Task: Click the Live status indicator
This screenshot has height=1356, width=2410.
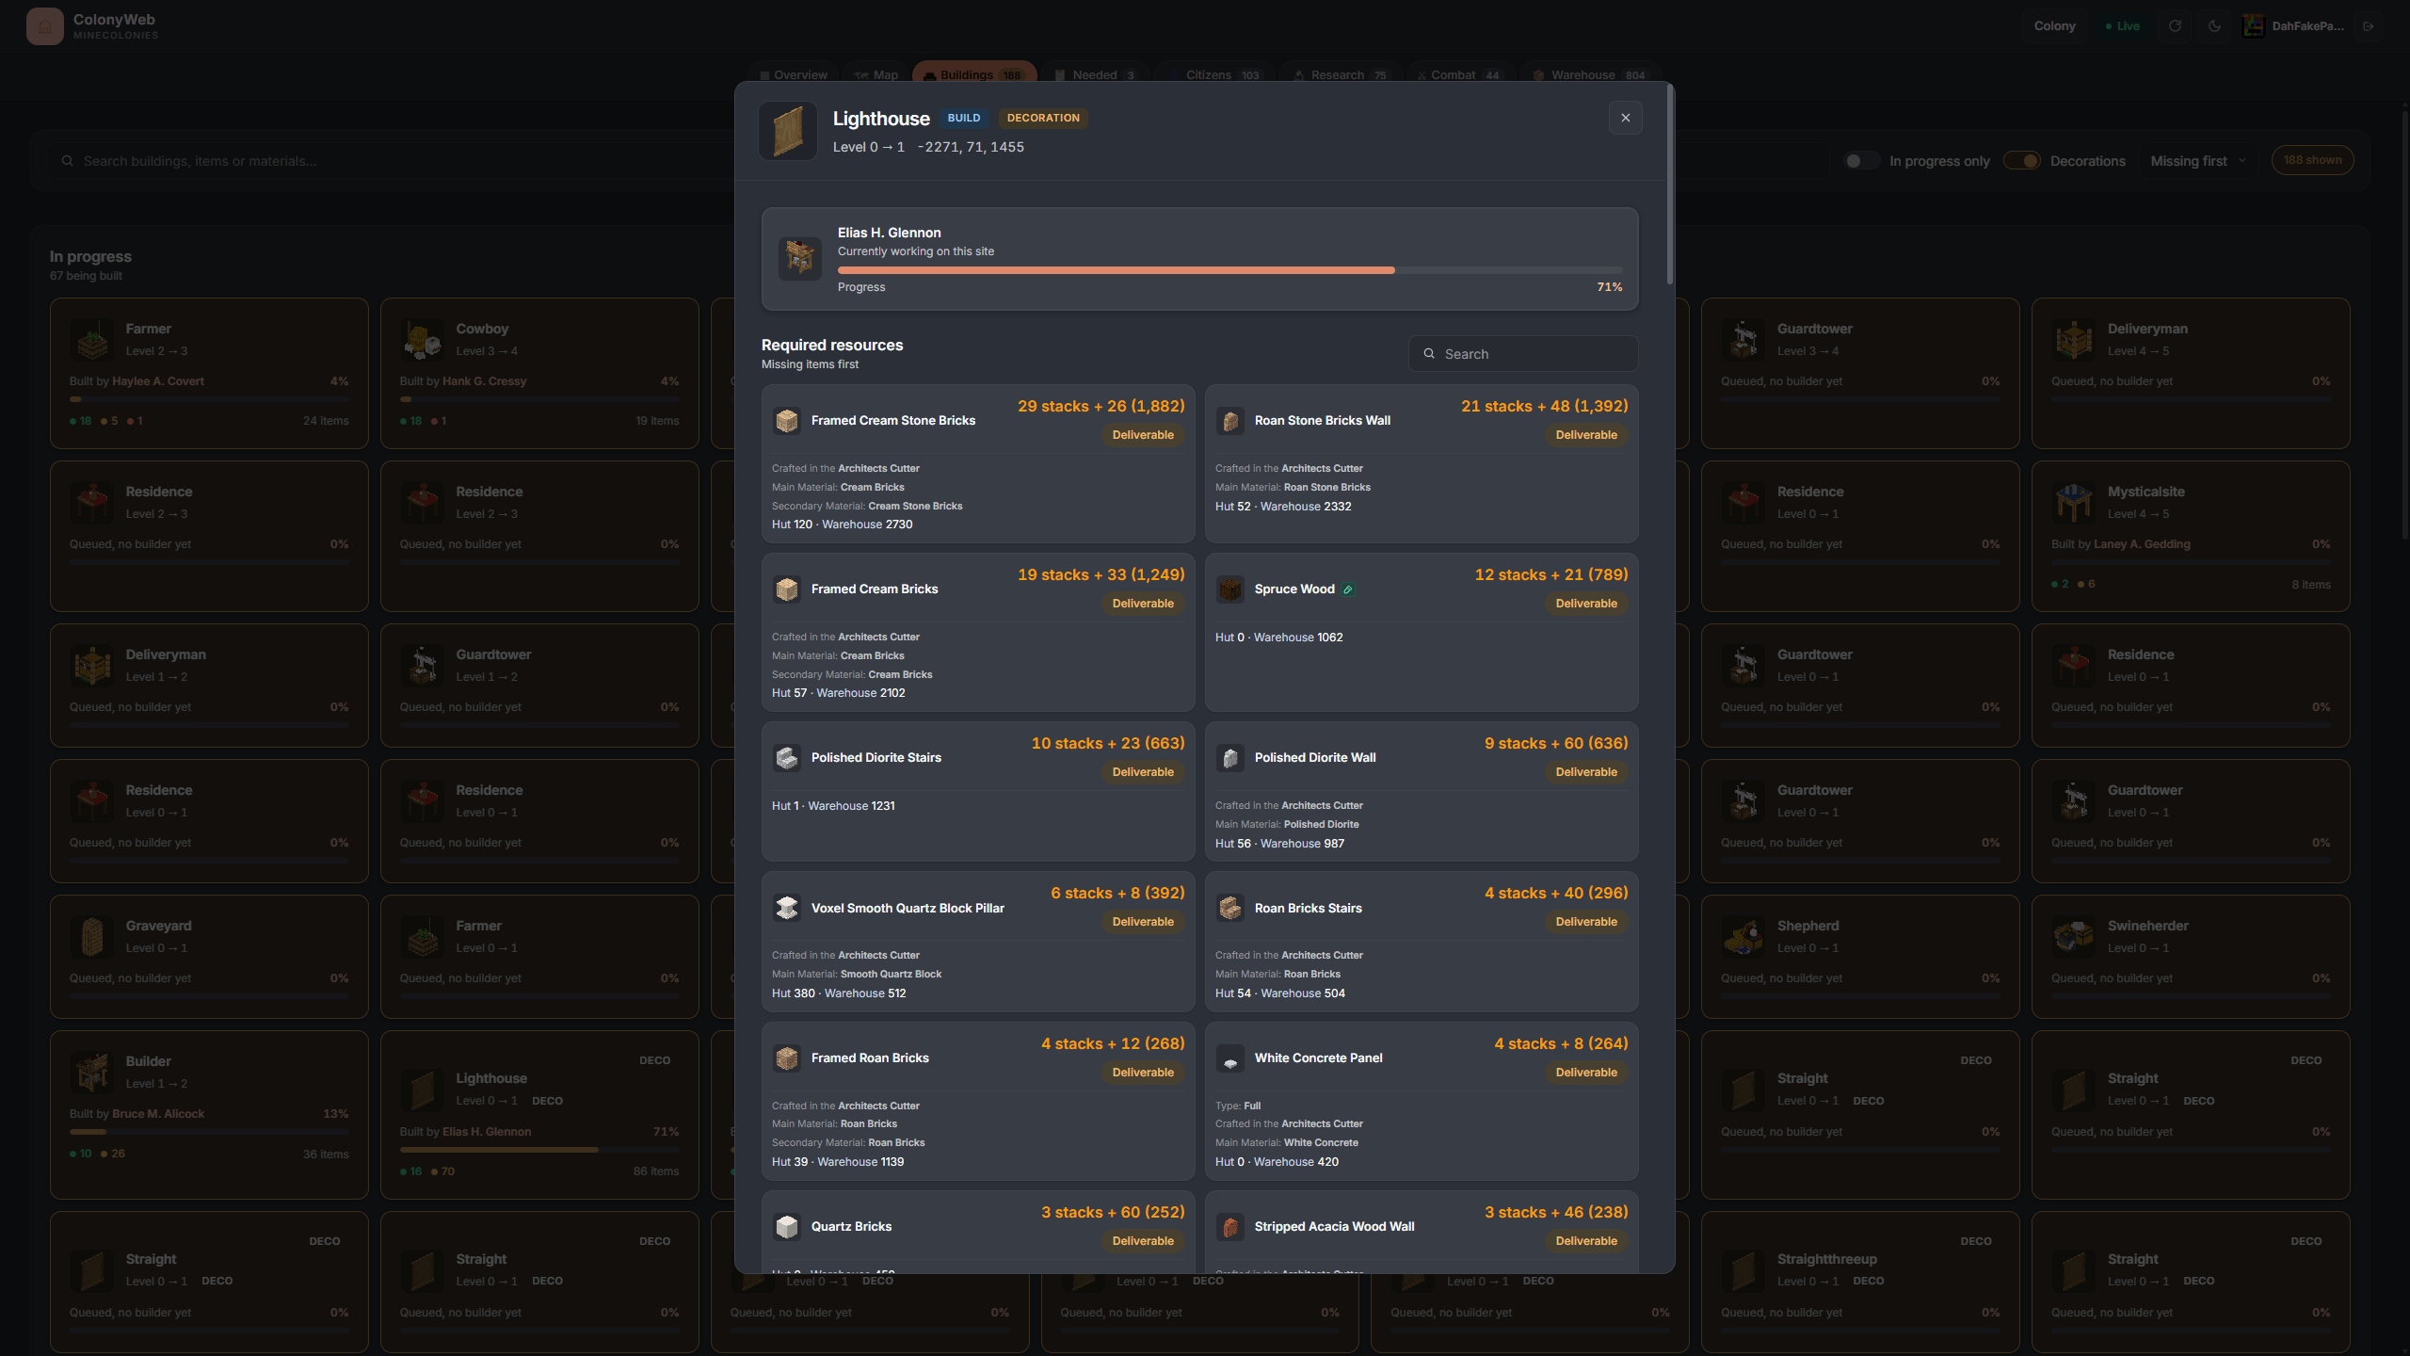Action: (2122, 26)
